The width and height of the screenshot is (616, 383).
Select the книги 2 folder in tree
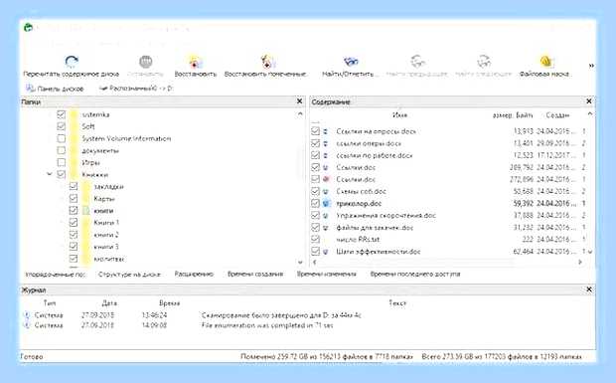pyautogui.click(x=106, y=235)
